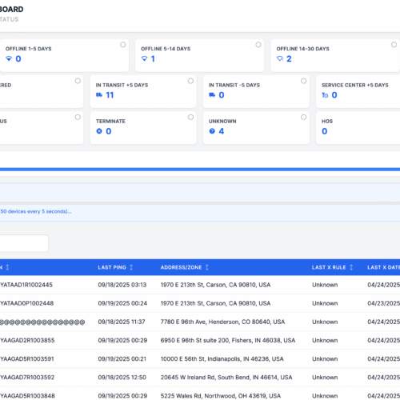This screenshot has height=400, width=400.
Task: Click the Service Center +5 Days icon
Action: tap(325, 95)
